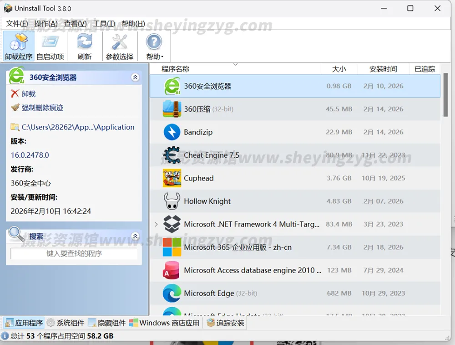
Task: Click the 7月 29, 2024 install date cell
Action: [x=383, y=270]
